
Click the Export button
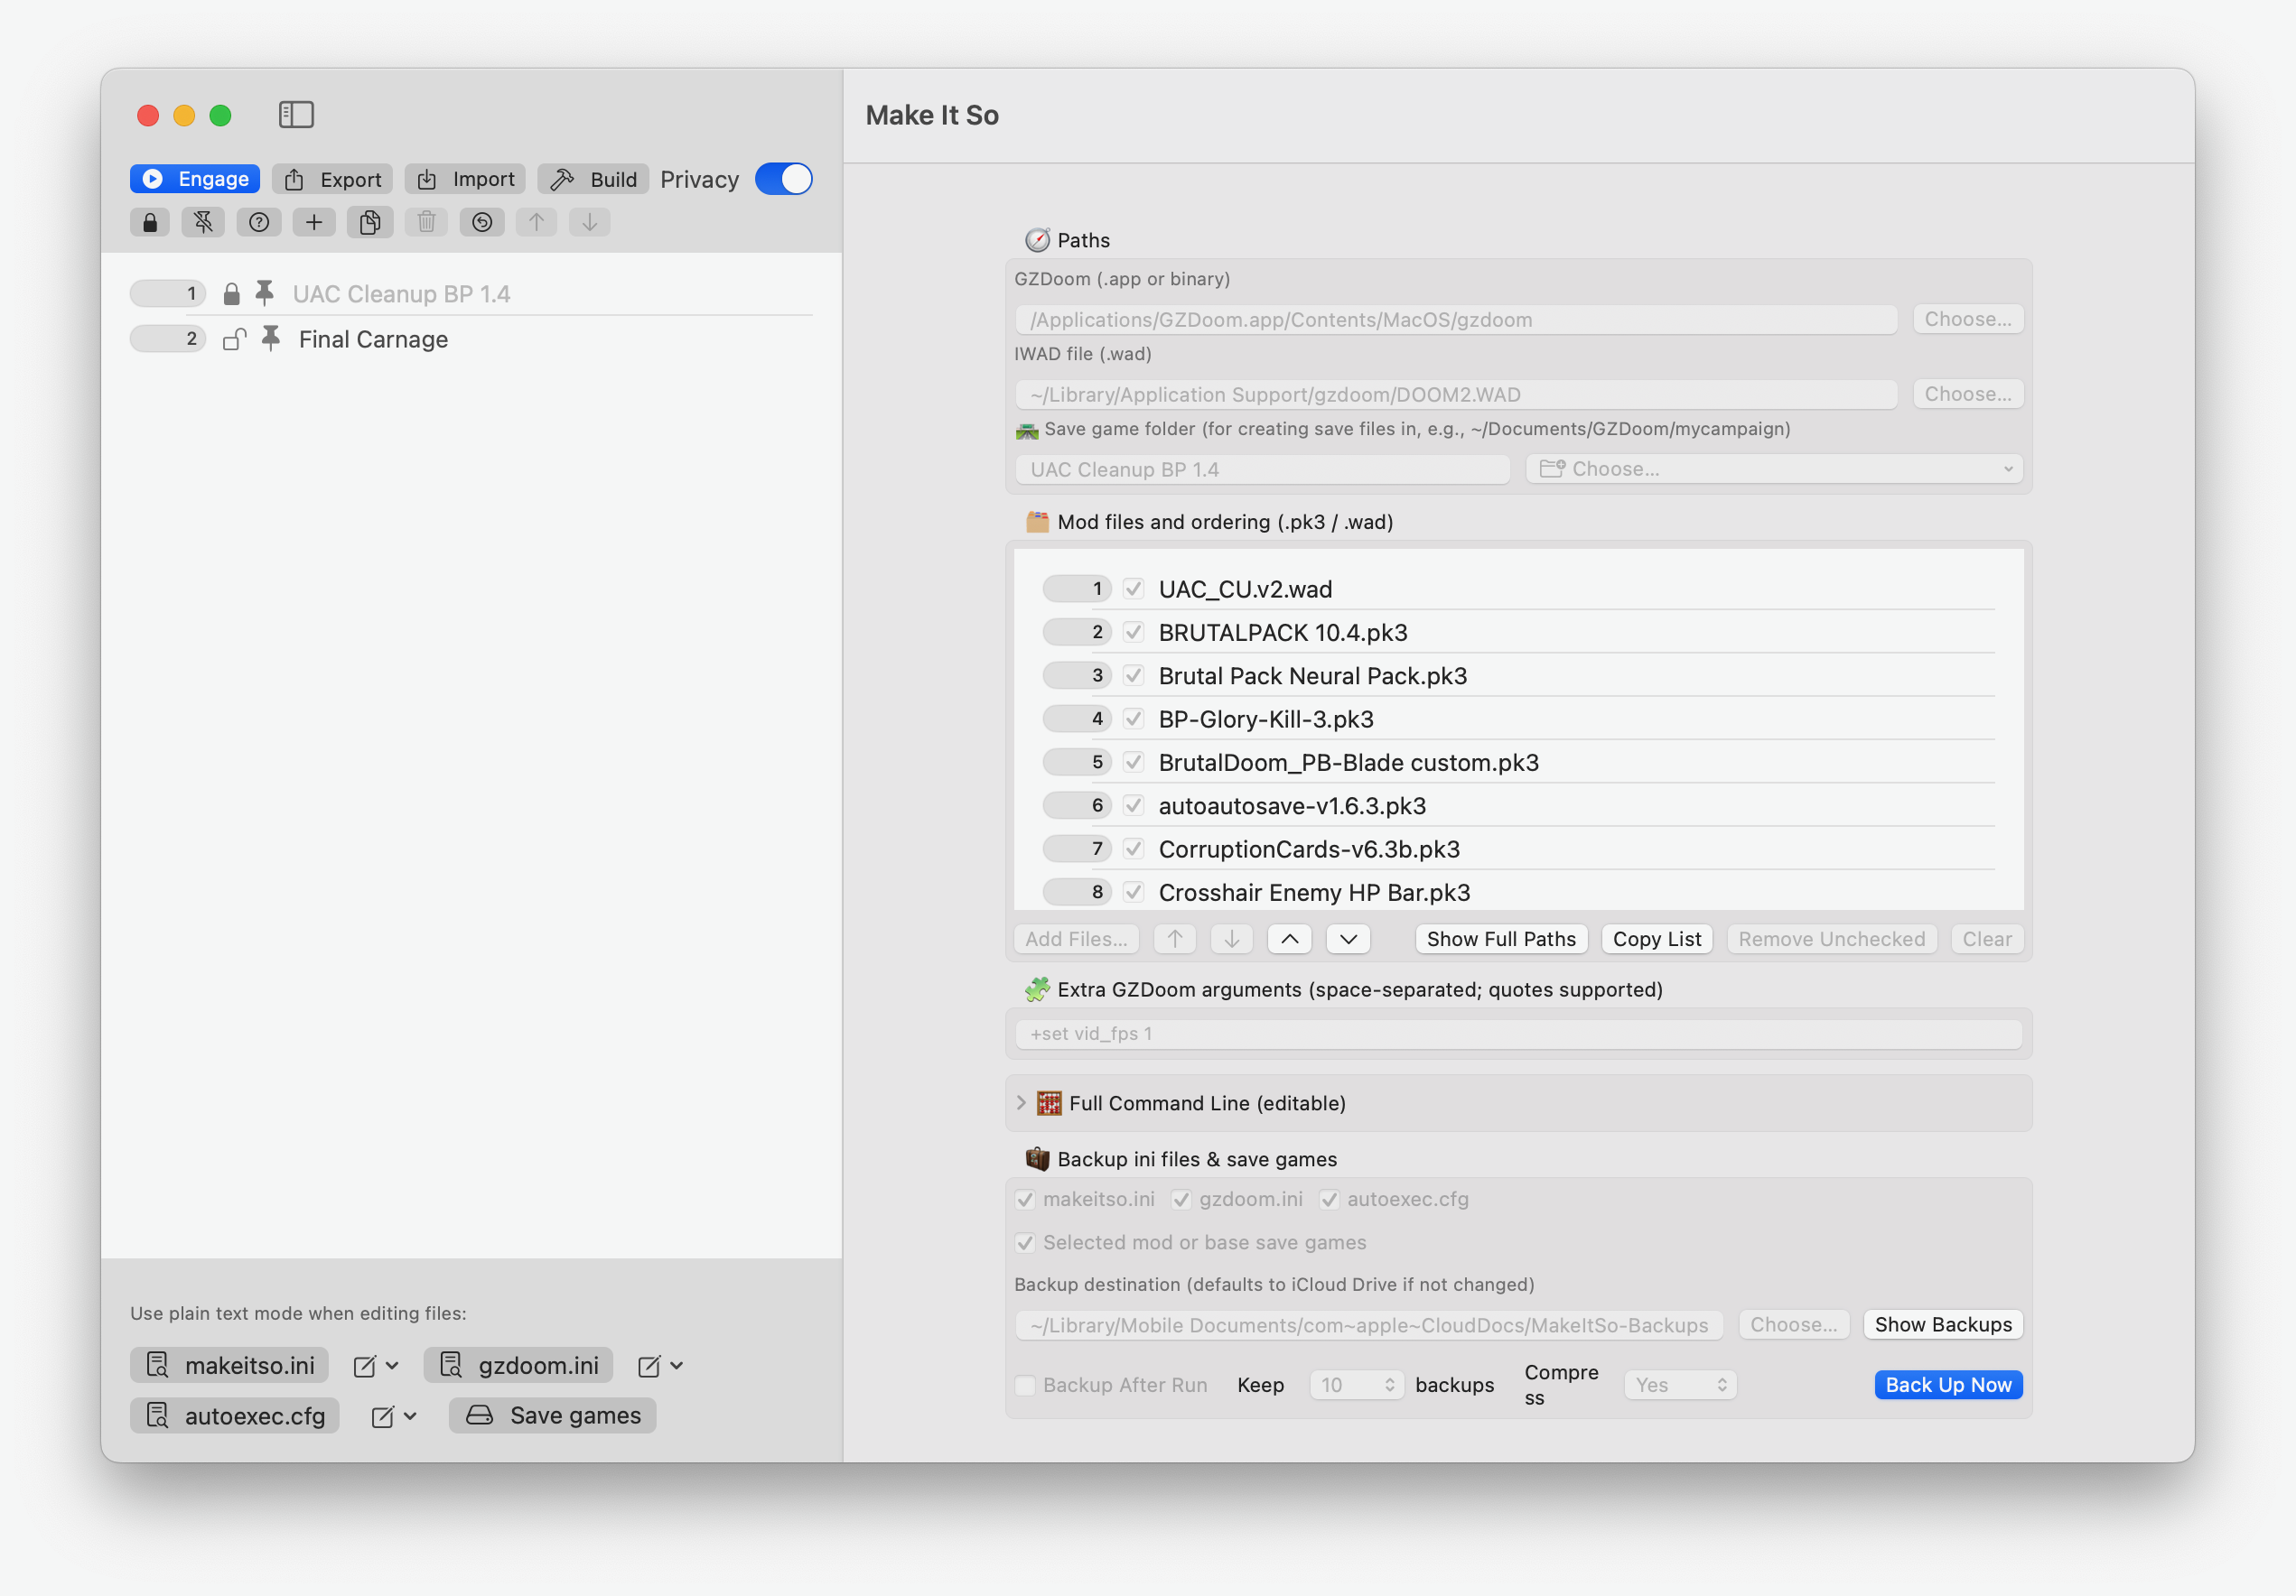tap(333, 179)
